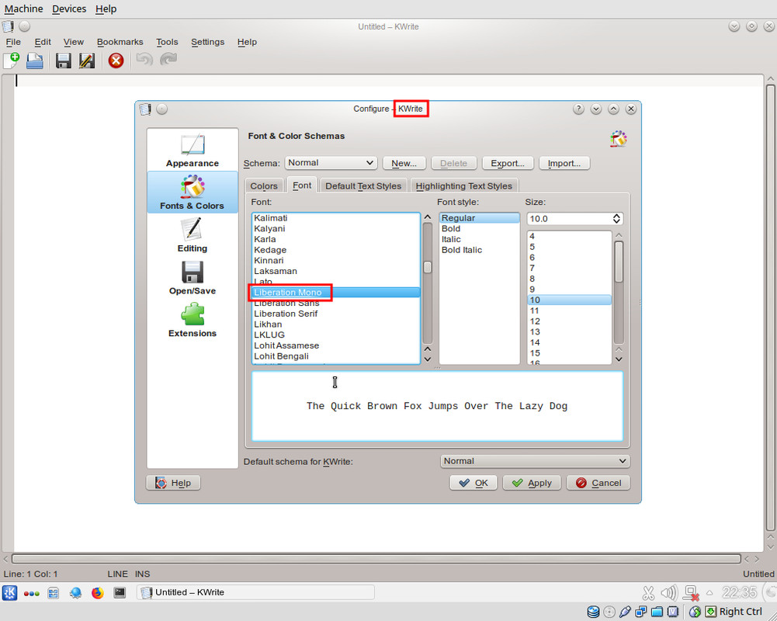Select the Fonts & Colors page
Screen dimensions: 777x621
(x=193, y=193)
